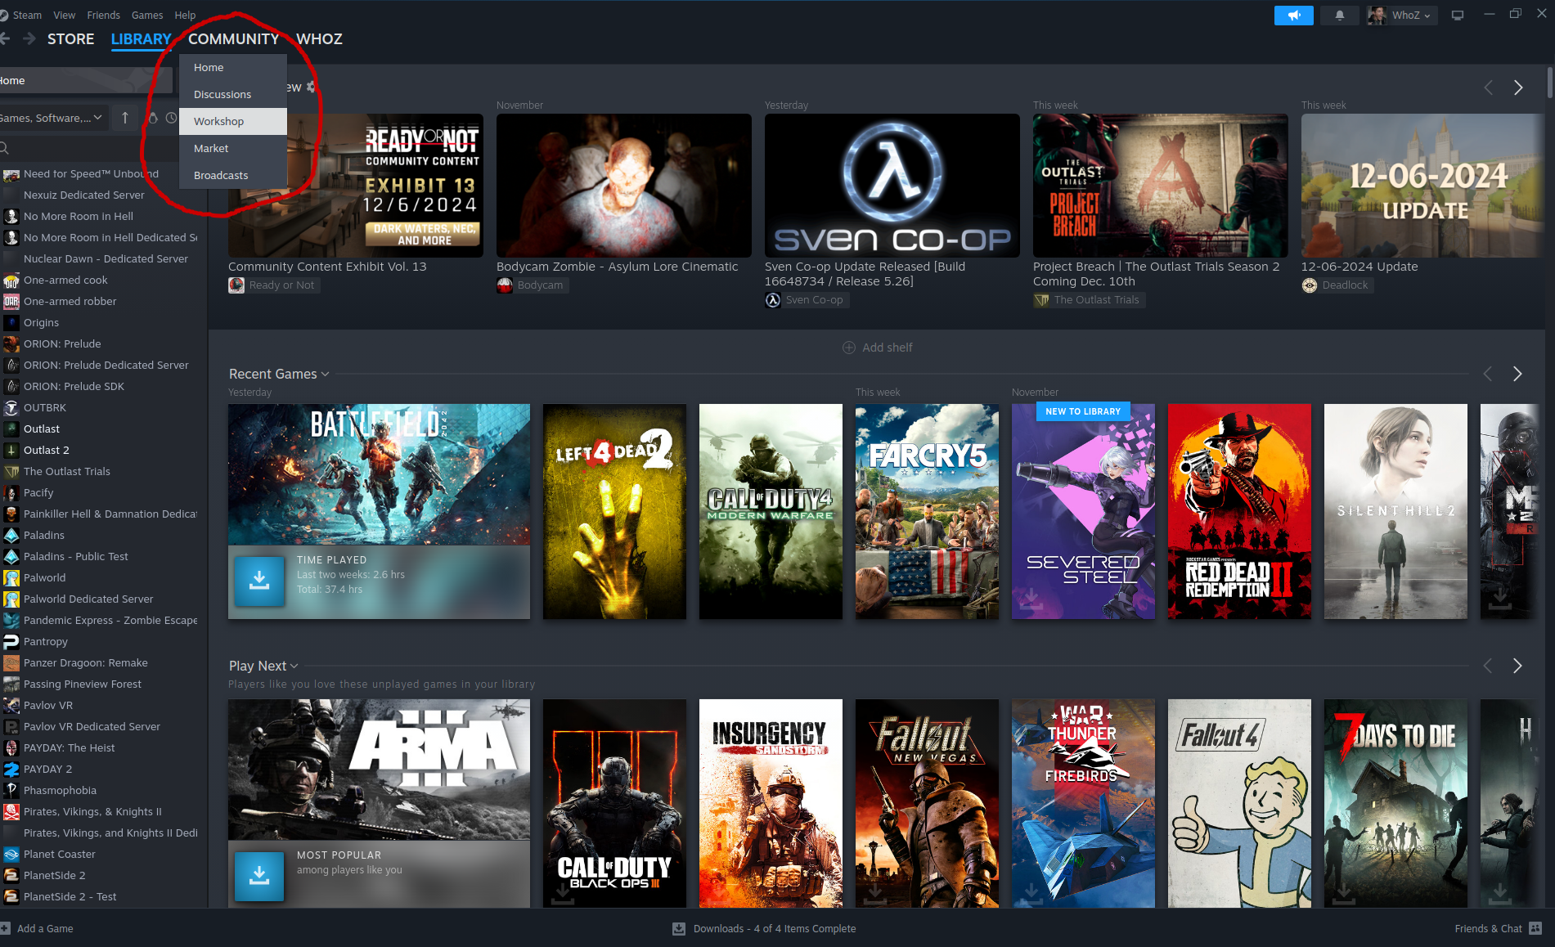1555x947 pixels.
Task: Expand the Games, Software filter dropdown
Action: [52, 118]
